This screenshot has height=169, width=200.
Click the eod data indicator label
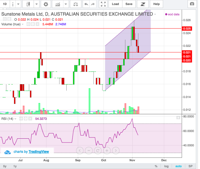tap(172, 14)
